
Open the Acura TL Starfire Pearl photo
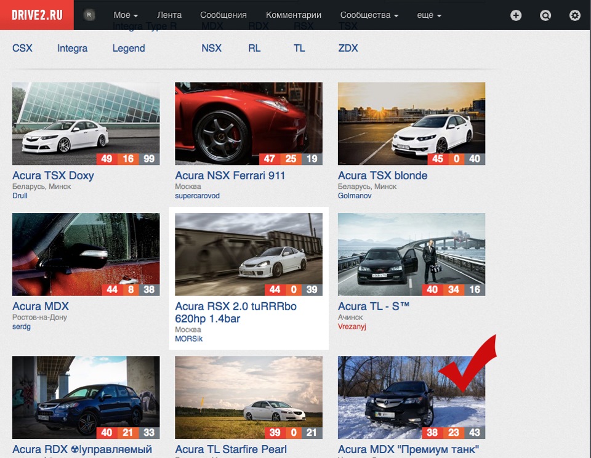click(249, 397)
